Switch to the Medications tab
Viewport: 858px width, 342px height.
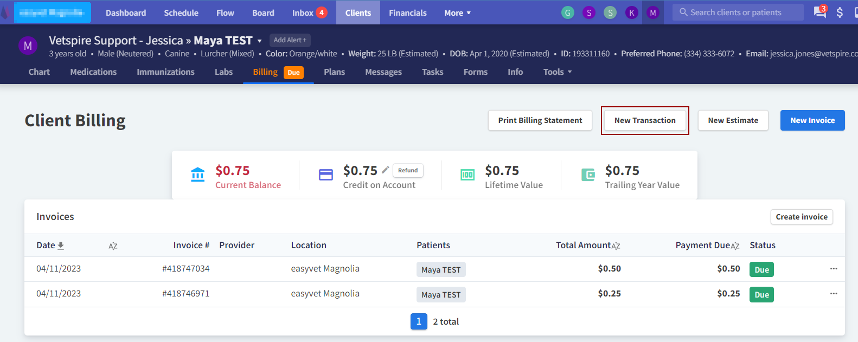[93, 72]
